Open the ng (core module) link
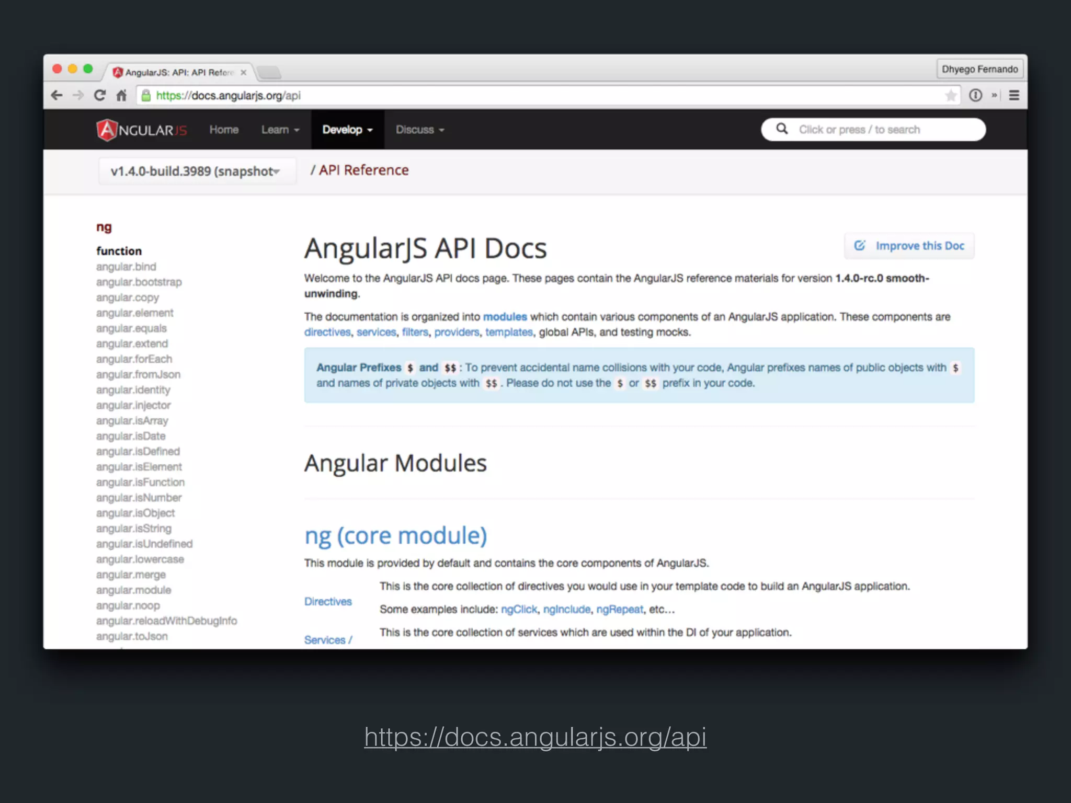The image size is (1071, 803). pyautogui.click(x=396, y=535)
